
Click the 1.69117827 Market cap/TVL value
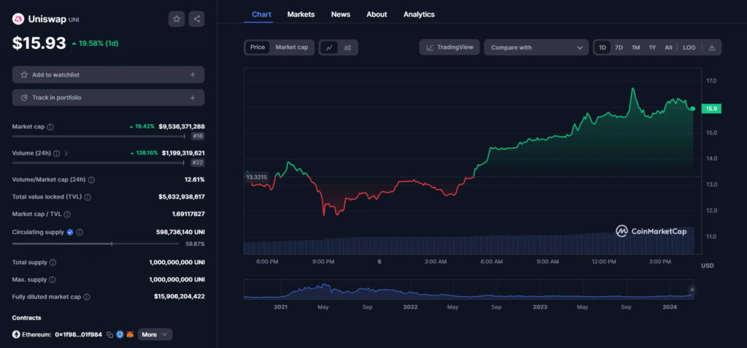tap(189, 214)
